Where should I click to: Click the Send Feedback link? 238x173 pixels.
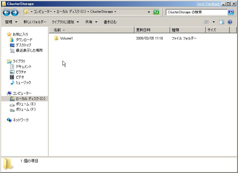click(208, 4)
